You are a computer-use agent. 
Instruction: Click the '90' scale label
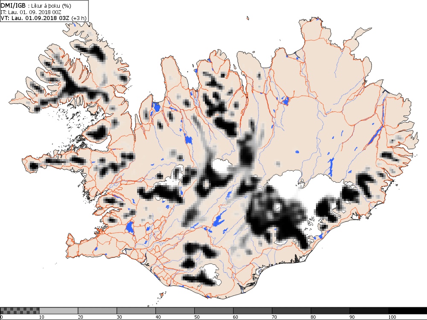(x=352, y=317)
